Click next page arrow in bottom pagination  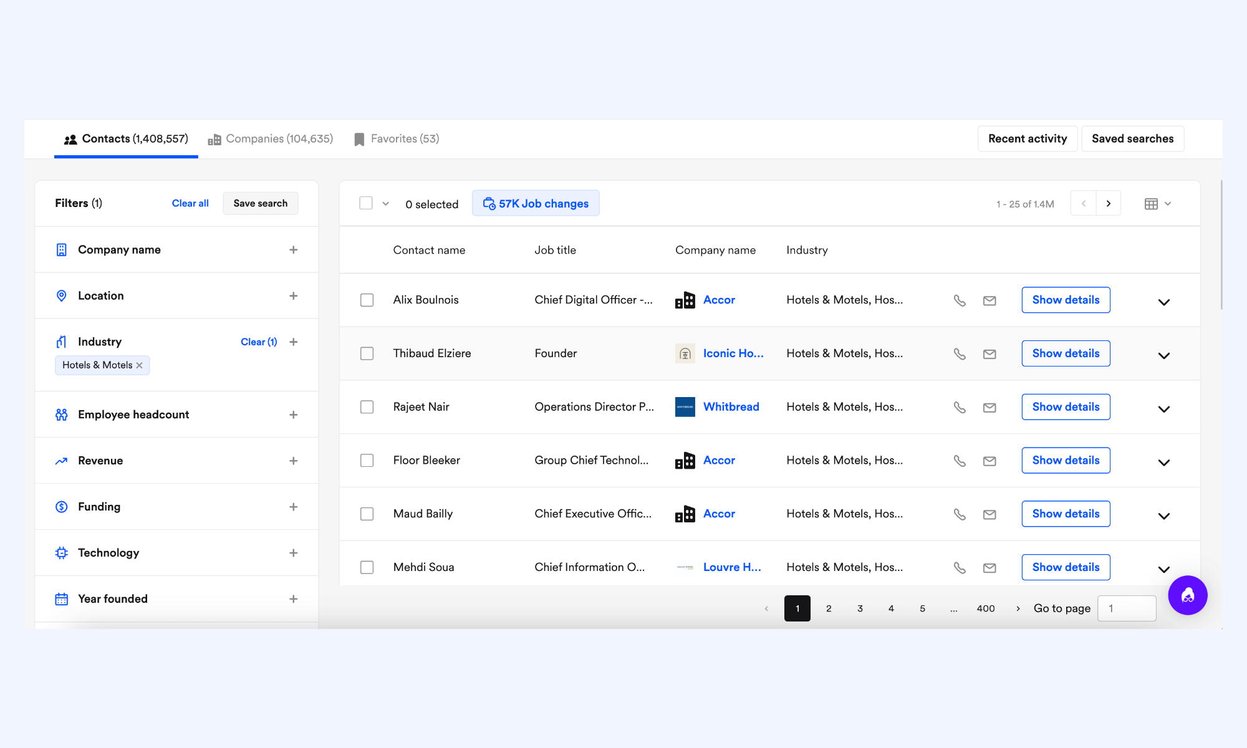click(x=1018, y=608)
